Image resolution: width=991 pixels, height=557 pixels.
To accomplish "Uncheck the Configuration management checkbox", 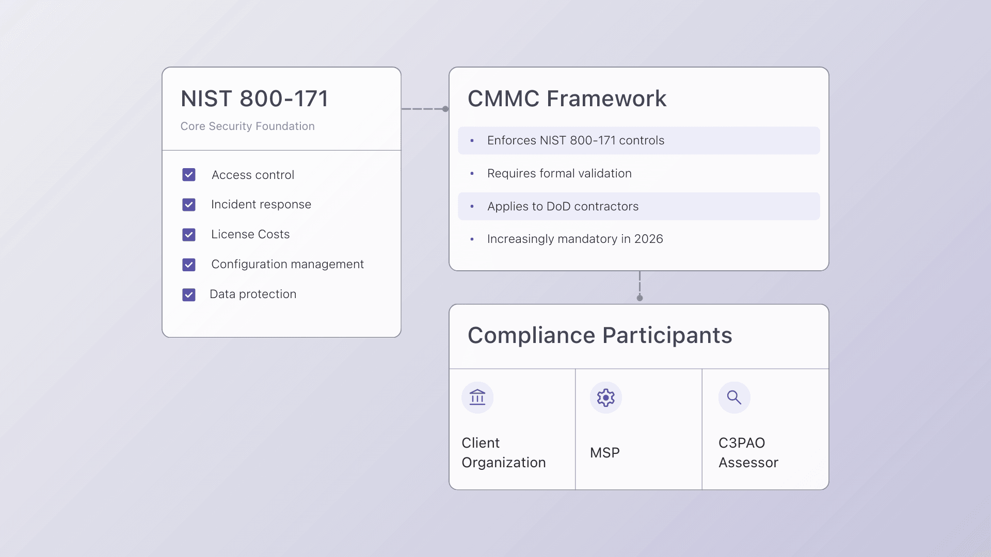I will (189, 265).
